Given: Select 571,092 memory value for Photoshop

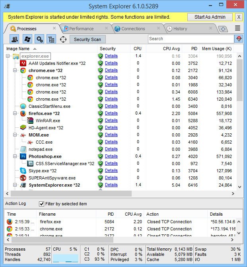Looking at the screenshot, I should [x=224, y=156].
